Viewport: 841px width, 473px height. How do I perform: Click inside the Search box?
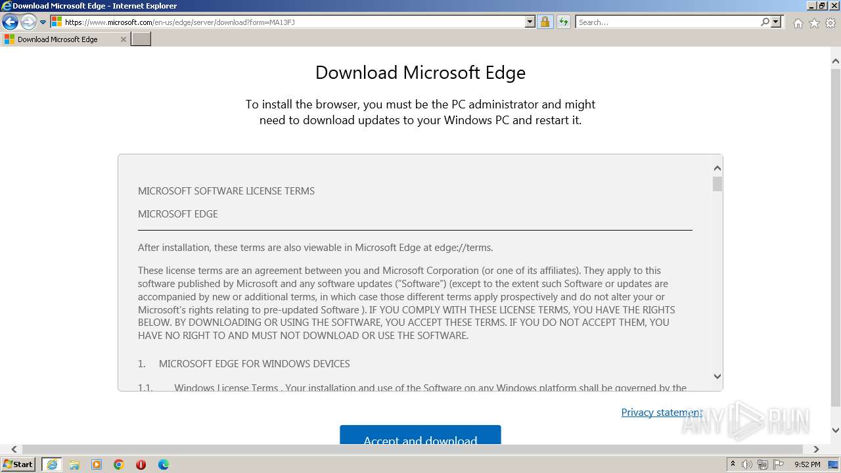(668, 22)
